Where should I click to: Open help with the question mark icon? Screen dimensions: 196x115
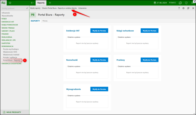coord(179,8)
